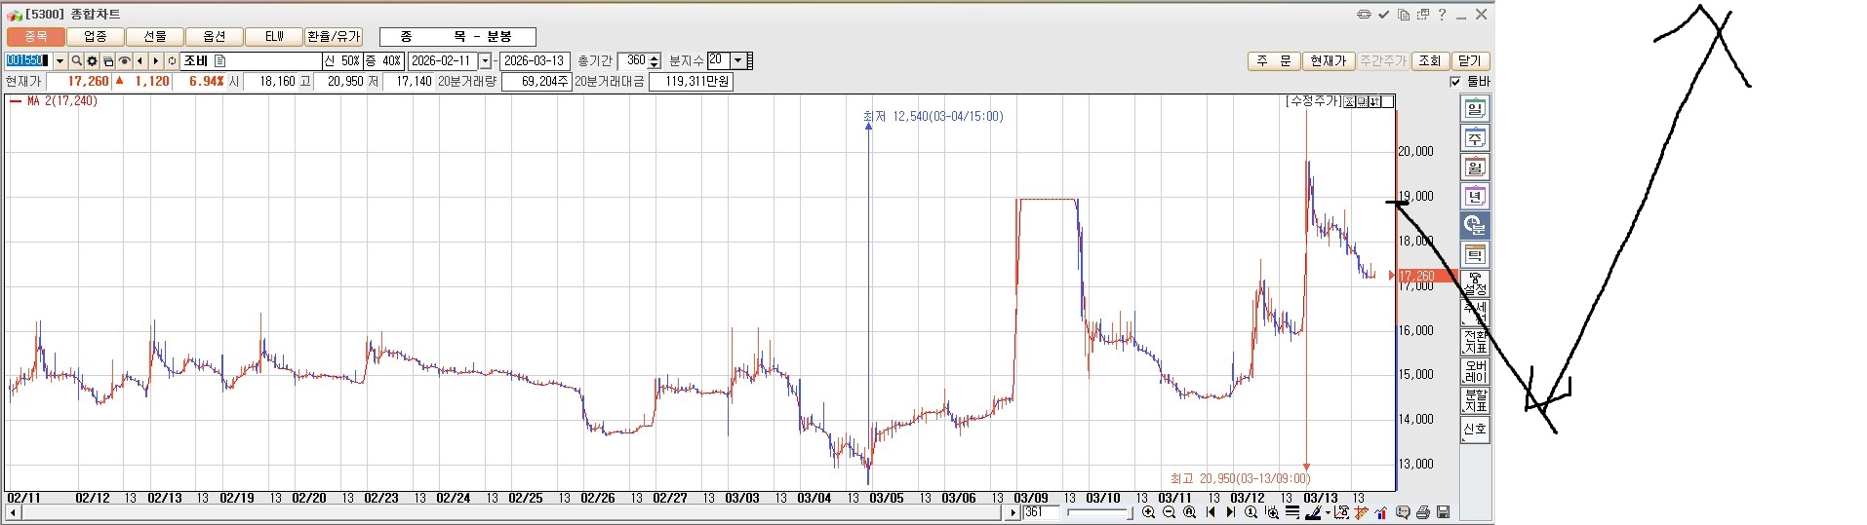The image size is (1867, 525).
Task: Switch to weekly chart (주) icon
Action: [x=1474, y=138]
